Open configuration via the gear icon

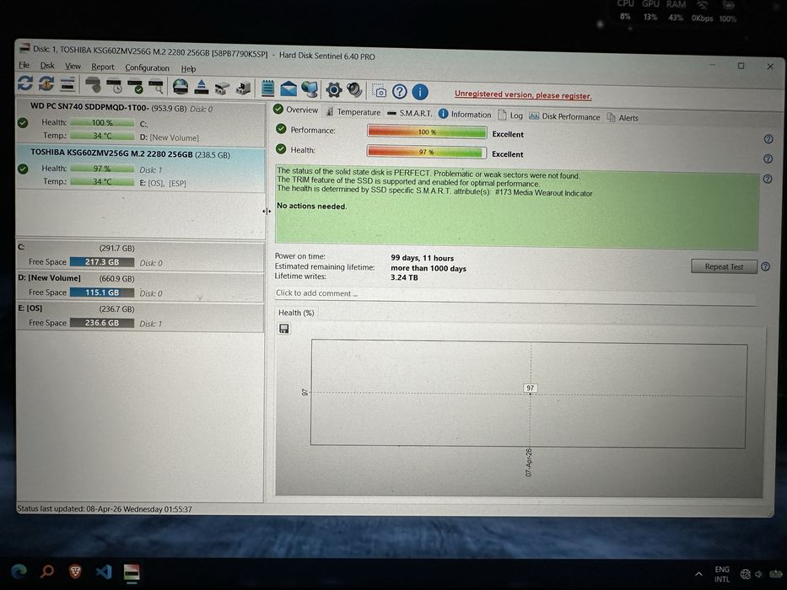334,90
